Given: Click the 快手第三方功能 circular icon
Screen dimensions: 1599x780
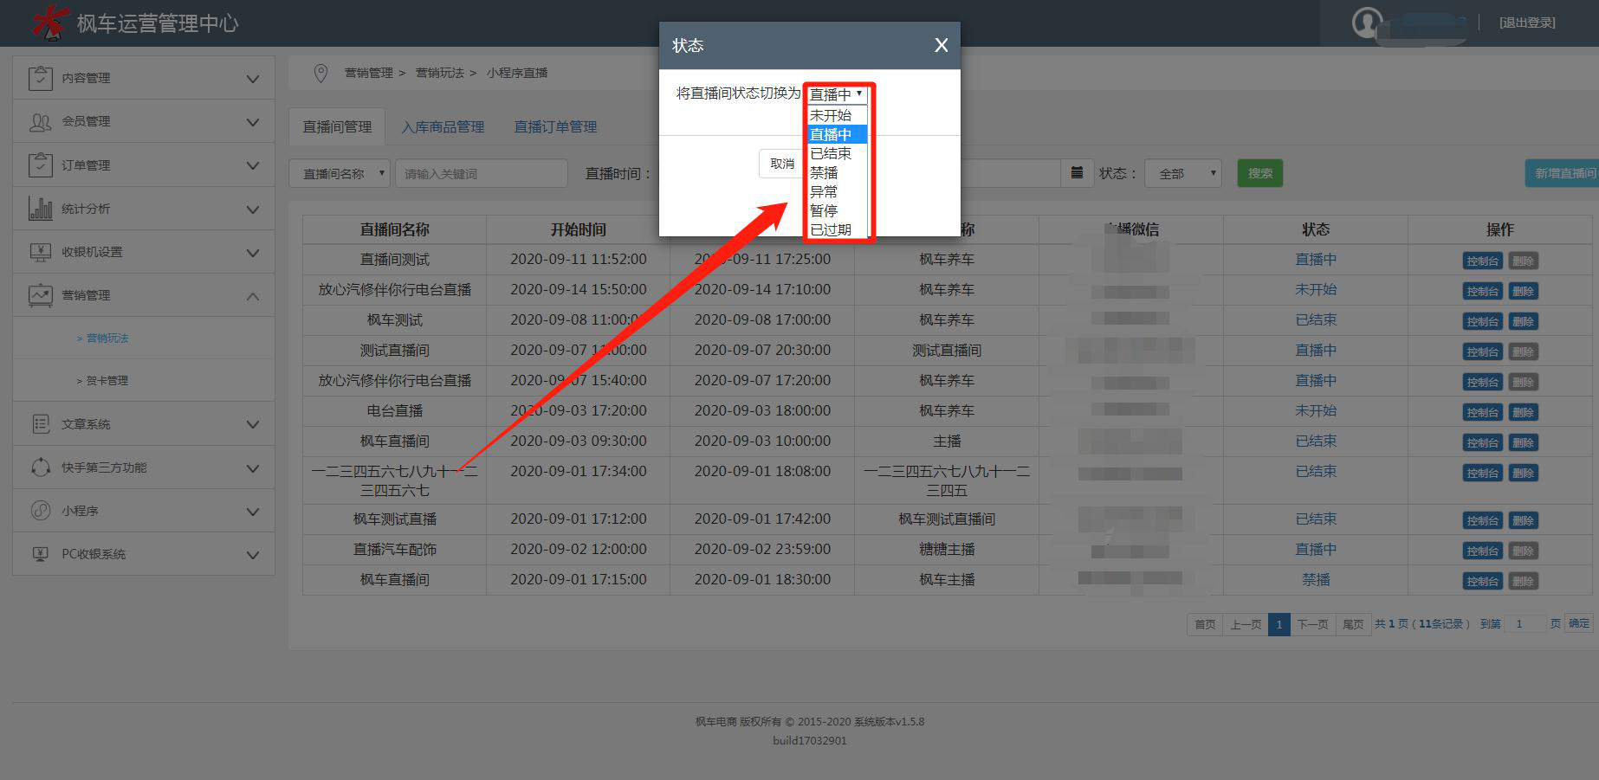Looking at the screenshot, I should pyautogui.click(x=41, y=467).
